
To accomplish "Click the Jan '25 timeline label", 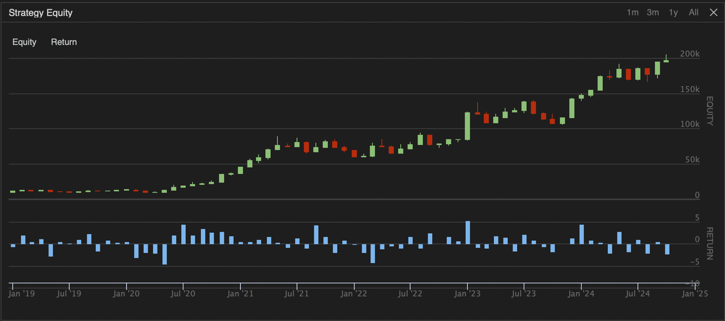I will (695, 293).
